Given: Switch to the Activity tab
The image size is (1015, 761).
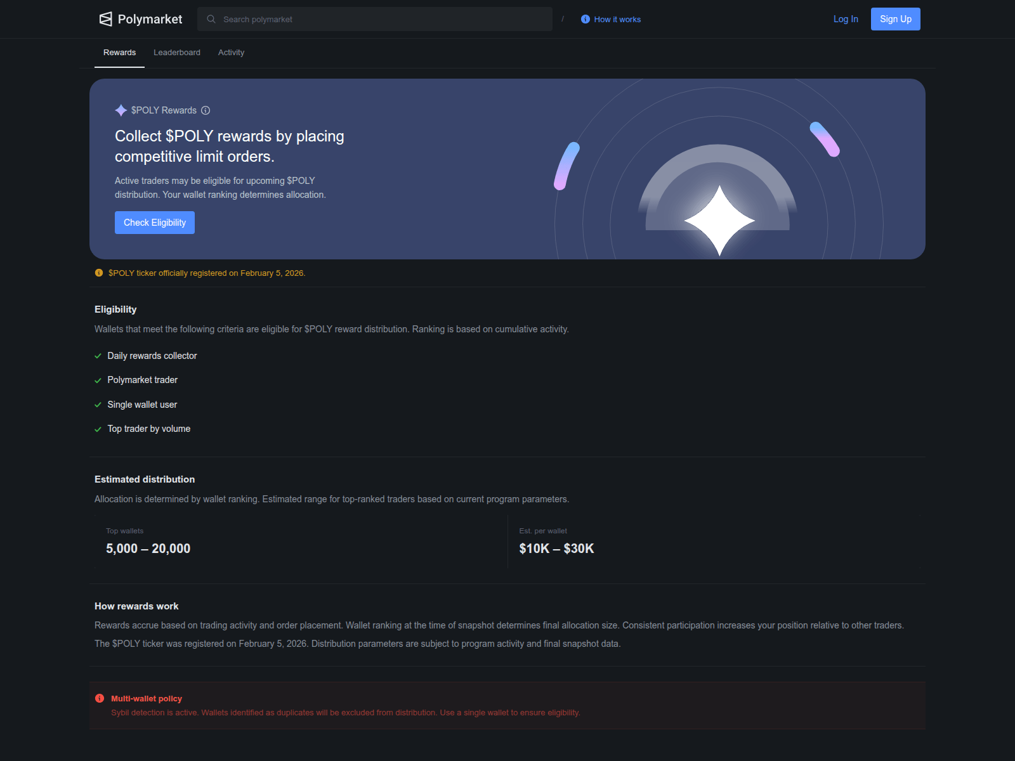Looking at the screenshot, I should pyautogui.click(x=231, y=52).
